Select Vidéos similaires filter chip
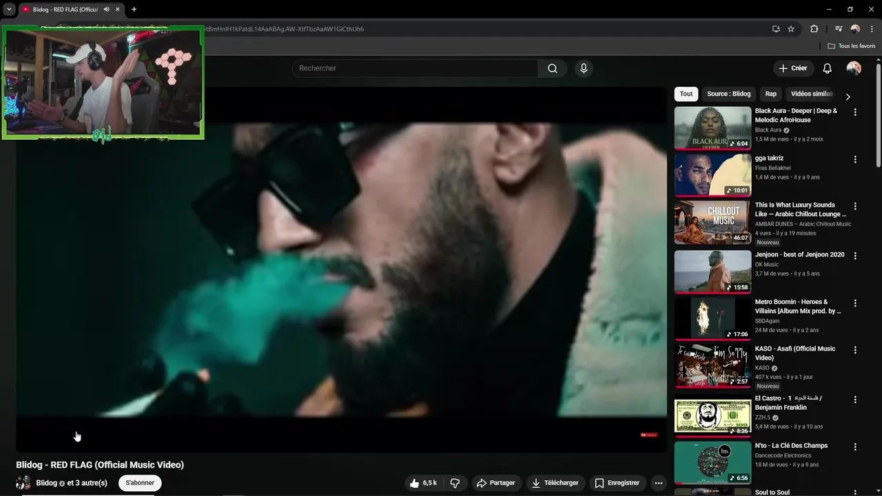882x496 pixels. pos(812,94)
